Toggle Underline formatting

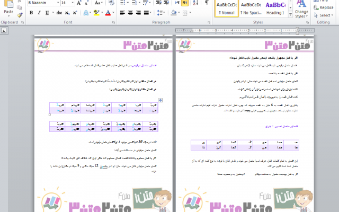pos(47,13)
